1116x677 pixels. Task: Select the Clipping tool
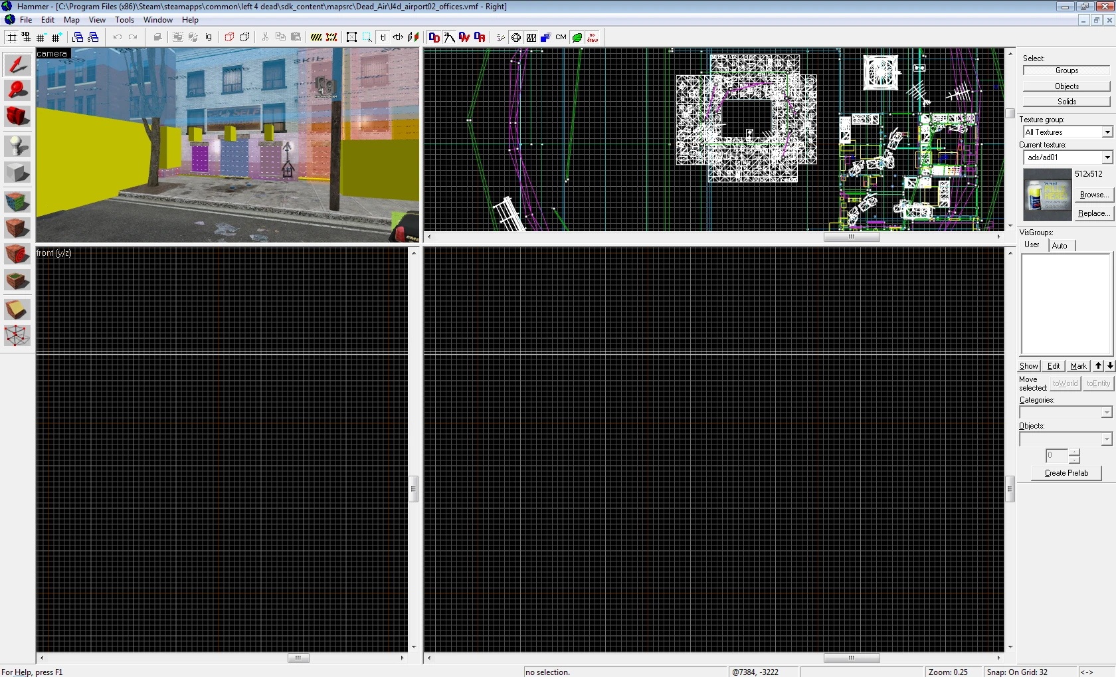(x=17, y=309)
